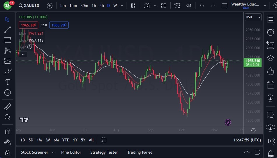Image resolution: width=277 pixels, height=158 pixels.
Task: Select the ruler measure tool
Action: (x=8, y=107)
